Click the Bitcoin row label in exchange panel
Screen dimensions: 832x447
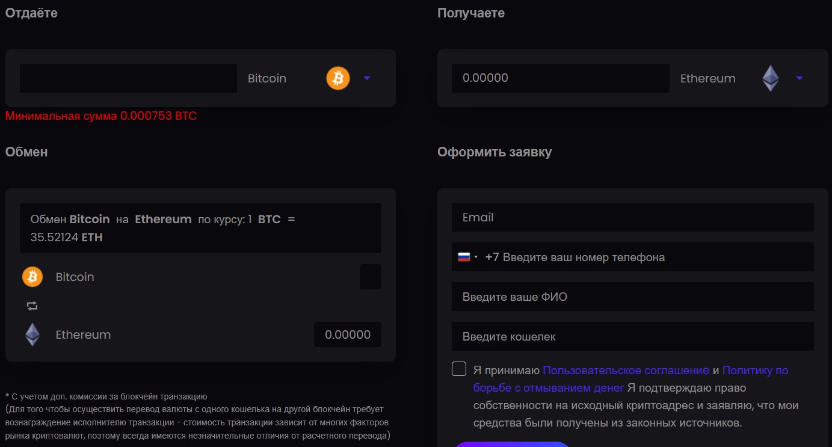point(75,277)
